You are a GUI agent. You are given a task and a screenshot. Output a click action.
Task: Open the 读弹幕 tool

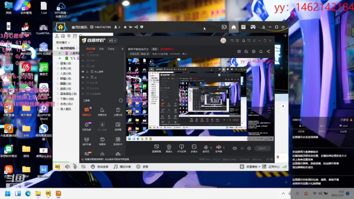tap(118, 126)
